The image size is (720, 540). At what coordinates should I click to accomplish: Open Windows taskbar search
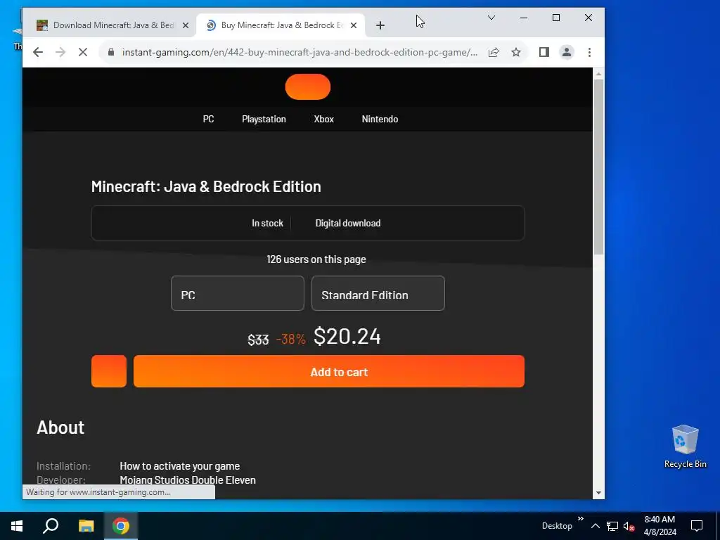pos(51,526)
